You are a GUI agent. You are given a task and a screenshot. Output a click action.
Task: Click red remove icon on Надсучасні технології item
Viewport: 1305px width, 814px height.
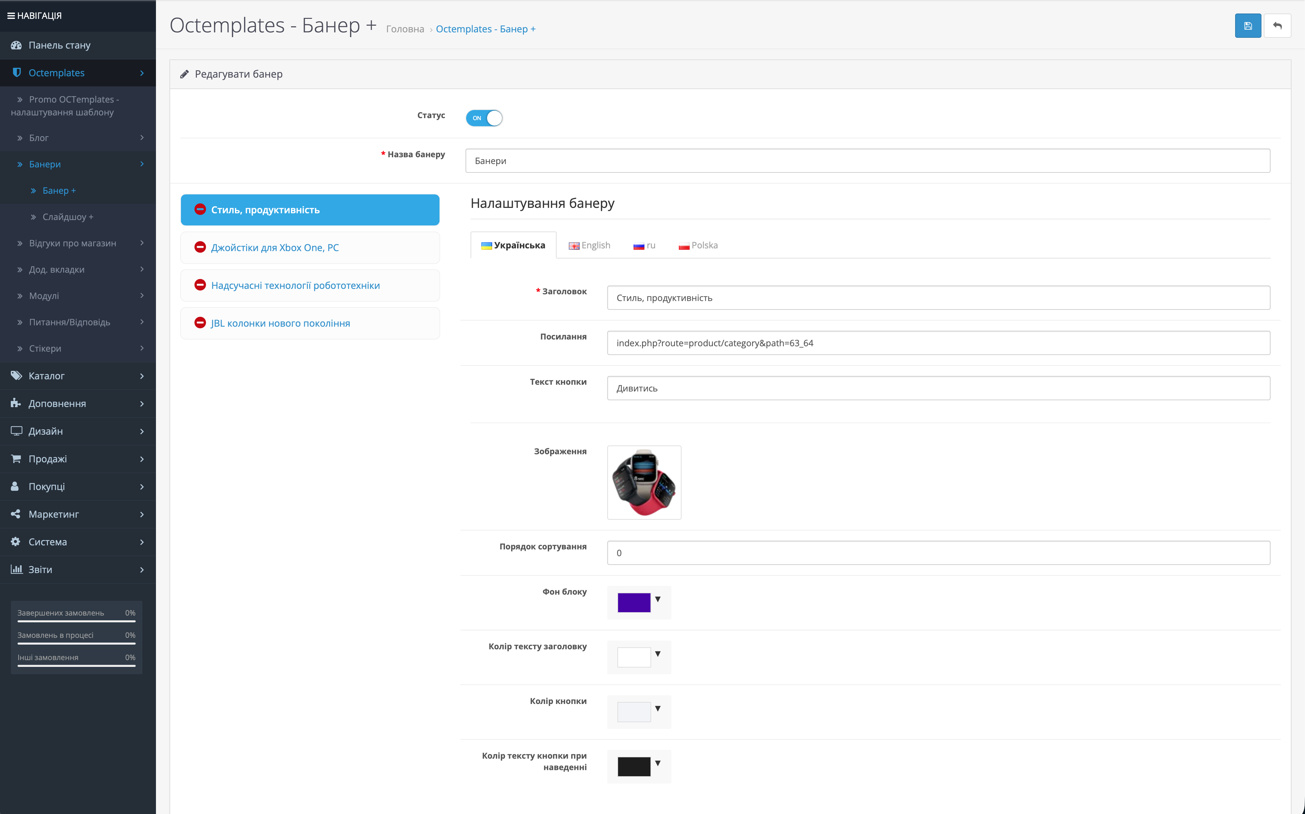(200, 285)
